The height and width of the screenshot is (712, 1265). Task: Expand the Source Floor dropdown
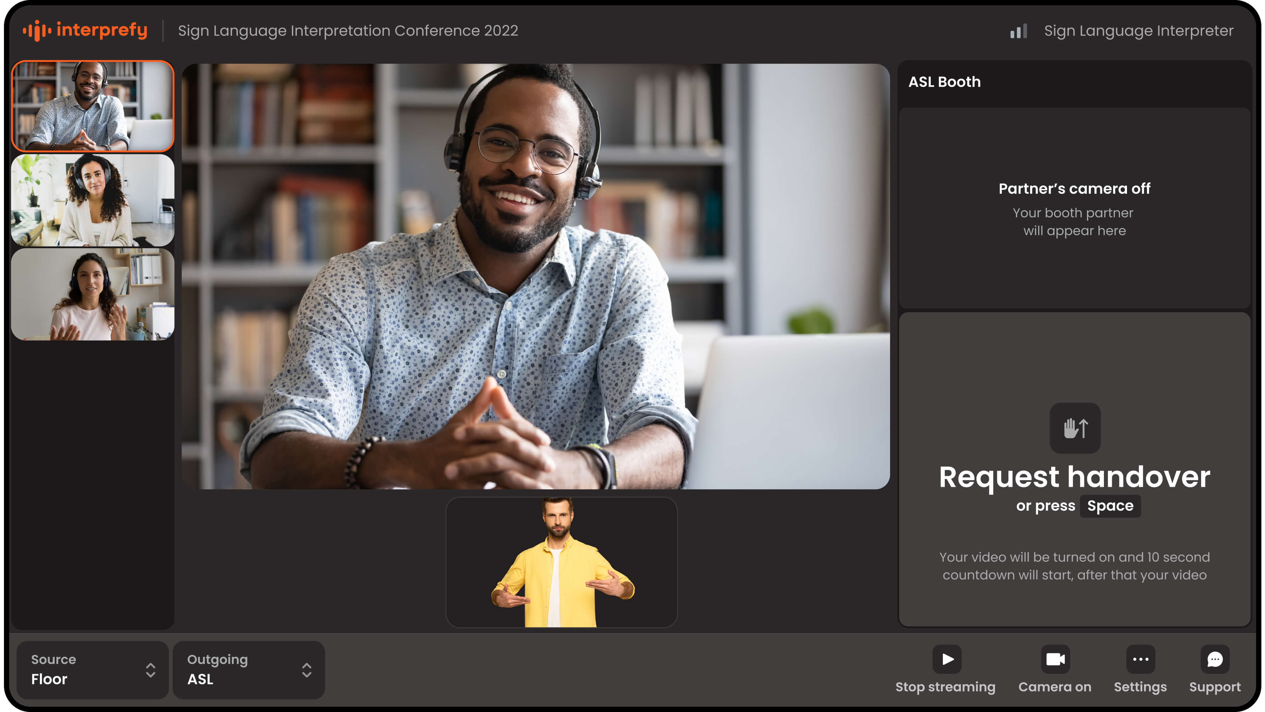[92, 670]
